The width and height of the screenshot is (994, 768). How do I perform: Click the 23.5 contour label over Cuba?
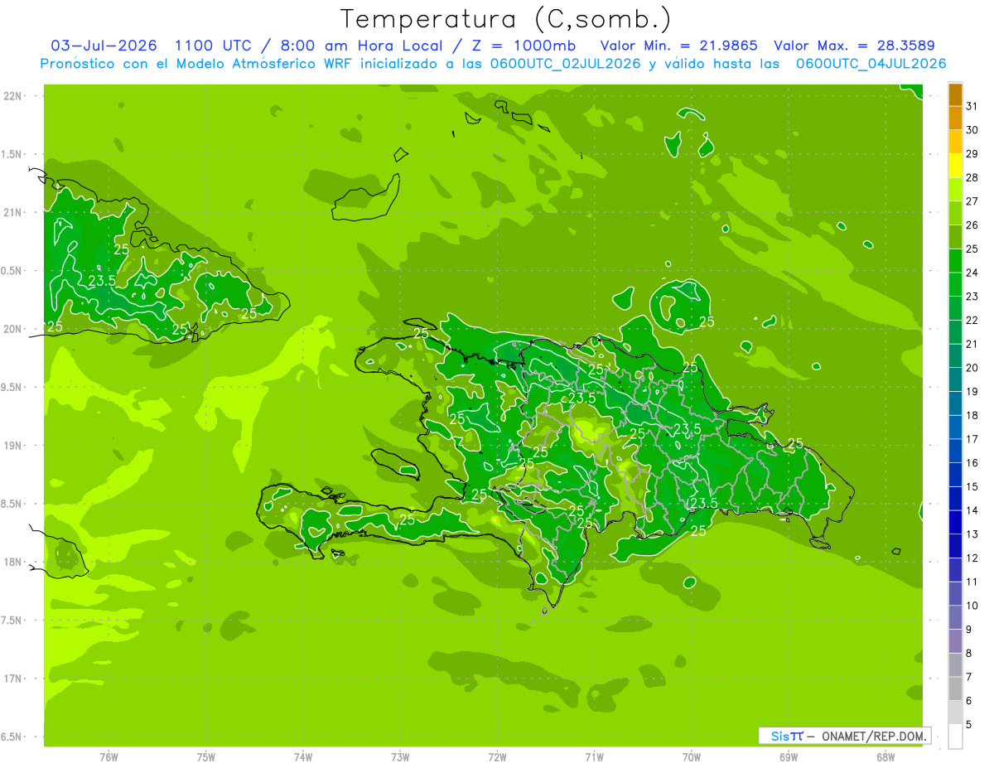(102, 280)
